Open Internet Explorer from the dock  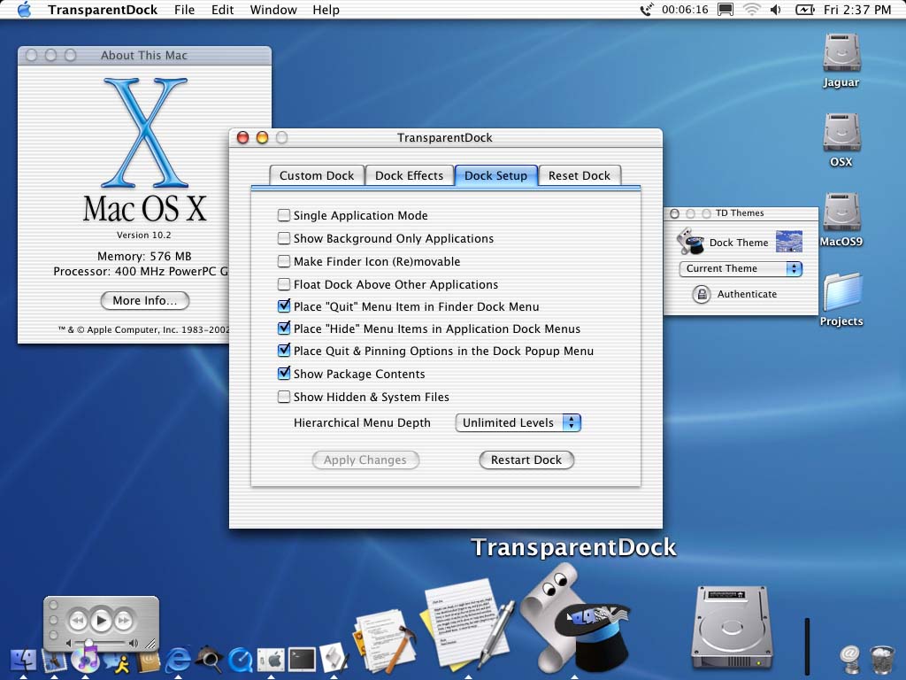[x=179, y=659]
